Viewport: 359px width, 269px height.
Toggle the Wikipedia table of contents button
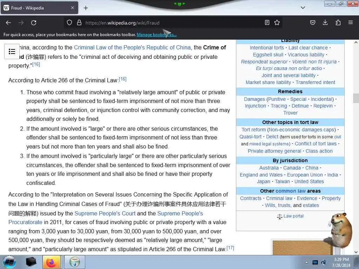[x=12, y=51]
